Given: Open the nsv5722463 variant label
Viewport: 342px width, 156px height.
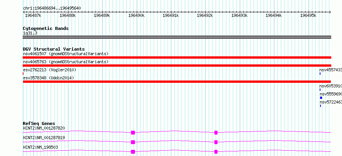Looking at the screenshot, I should click(331, 102).
